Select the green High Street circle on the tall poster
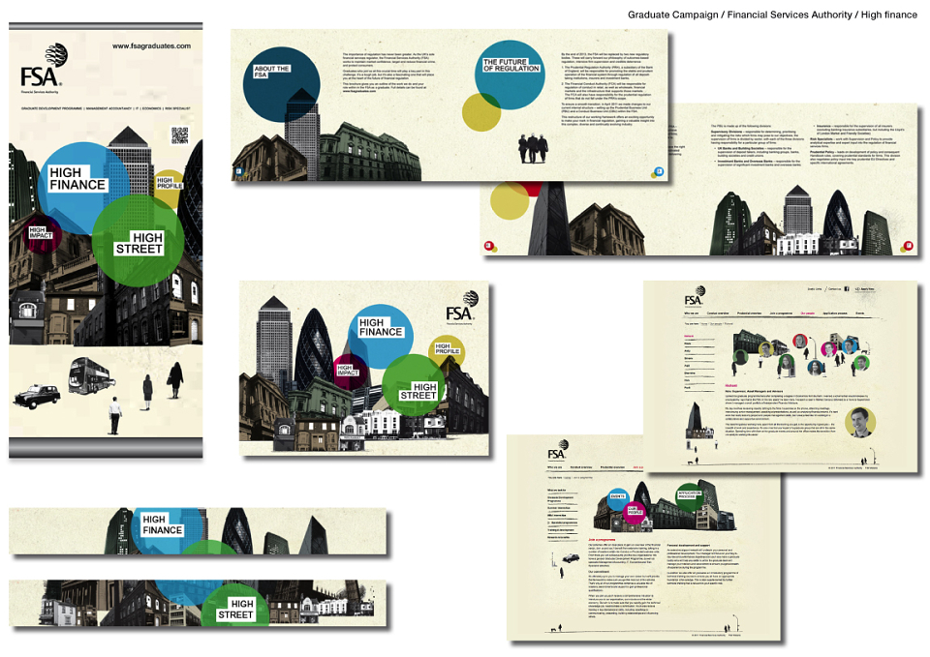Screen dimensions: 930x657 pos(139,241)
